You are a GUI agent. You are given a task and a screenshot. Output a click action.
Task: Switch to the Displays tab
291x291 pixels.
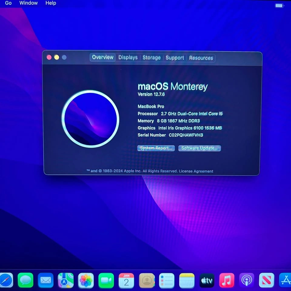coord(128,58)
